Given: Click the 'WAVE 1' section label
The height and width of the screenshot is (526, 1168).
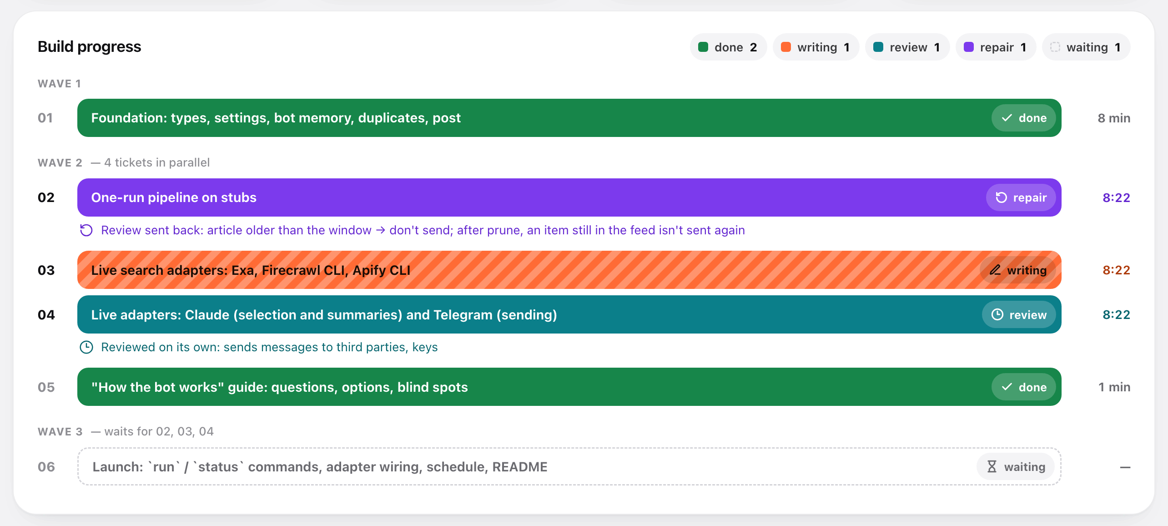Looking at the screenshot, I should click(60, 84).
